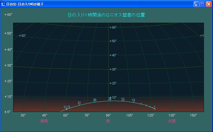Viewport: 213px width, 132px height.
Task: Click the comet marker labeled 28
Action: (x=95, y=102)
